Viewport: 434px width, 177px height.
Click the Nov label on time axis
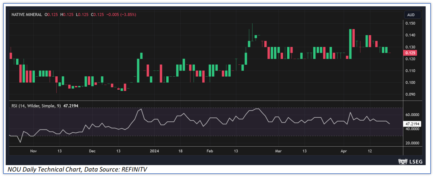point(33,151)
